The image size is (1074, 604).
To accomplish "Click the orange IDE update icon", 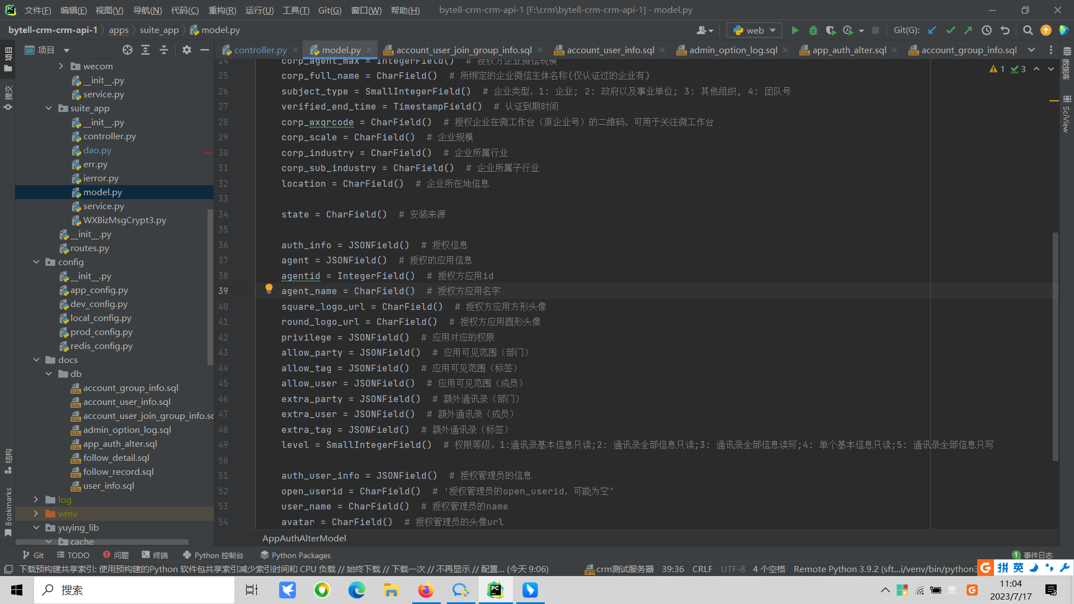I will [x=1046, y=30].
